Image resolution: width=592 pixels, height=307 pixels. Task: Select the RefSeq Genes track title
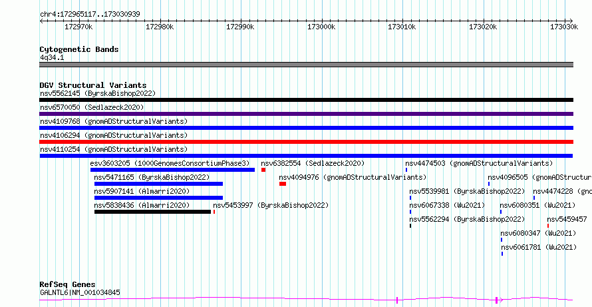tap(68, 285)
